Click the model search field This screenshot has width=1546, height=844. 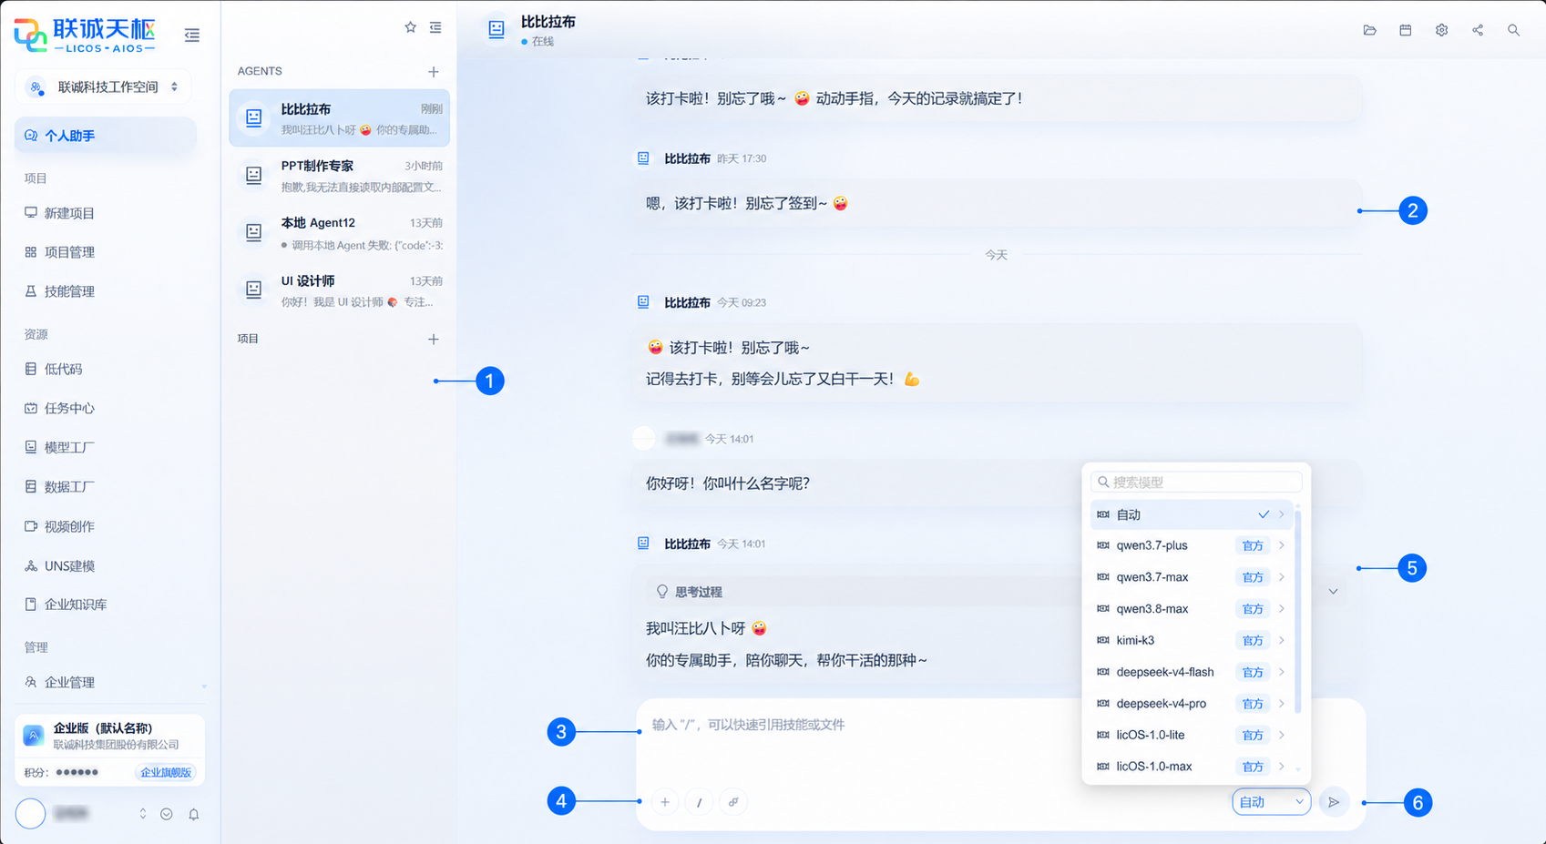pos(1196,482)
